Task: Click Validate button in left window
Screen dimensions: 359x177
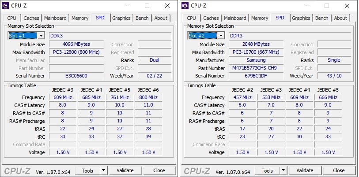Action: click(x=125, y=170)
